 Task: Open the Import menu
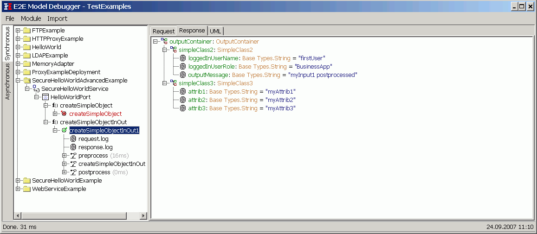tap(57, 19)
